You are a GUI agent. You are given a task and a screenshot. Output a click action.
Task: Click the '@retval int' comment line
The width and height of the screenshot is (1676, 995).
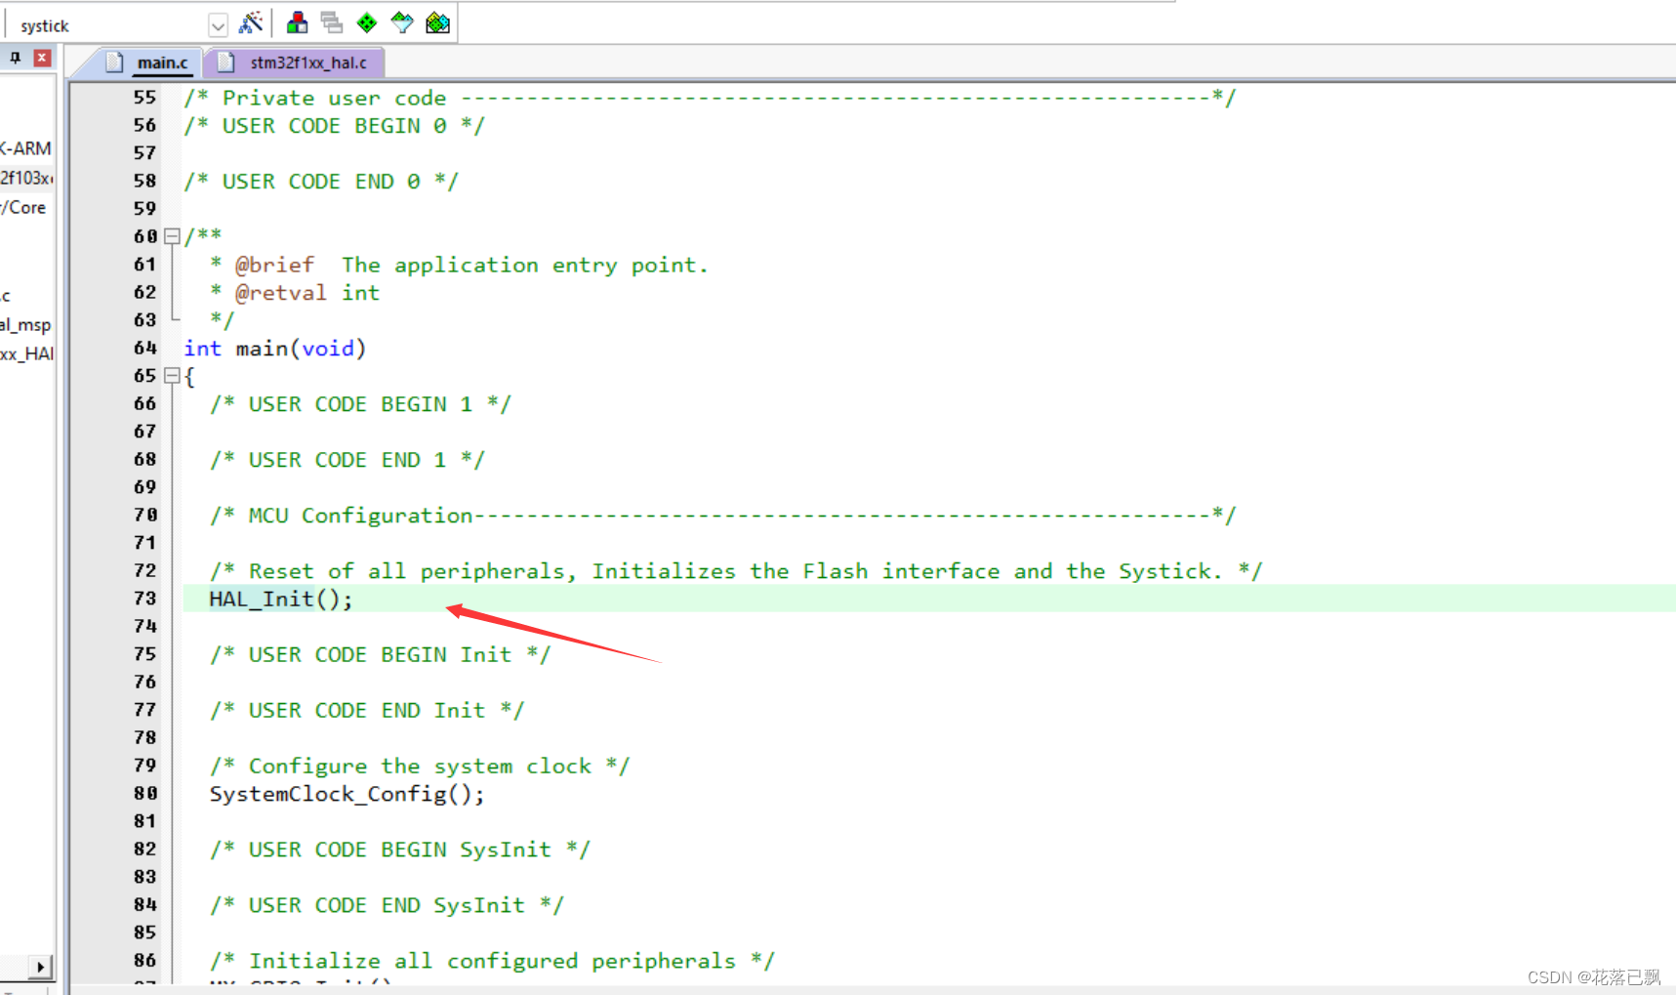tap(295, 293)
